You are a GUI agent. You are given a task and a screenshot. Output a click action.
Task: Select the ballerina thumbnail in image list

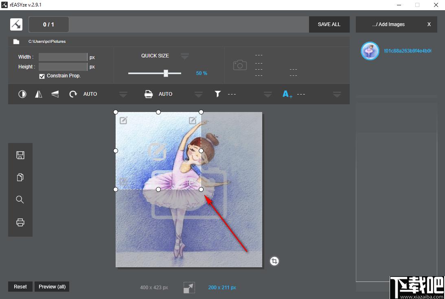click(370, 51)
